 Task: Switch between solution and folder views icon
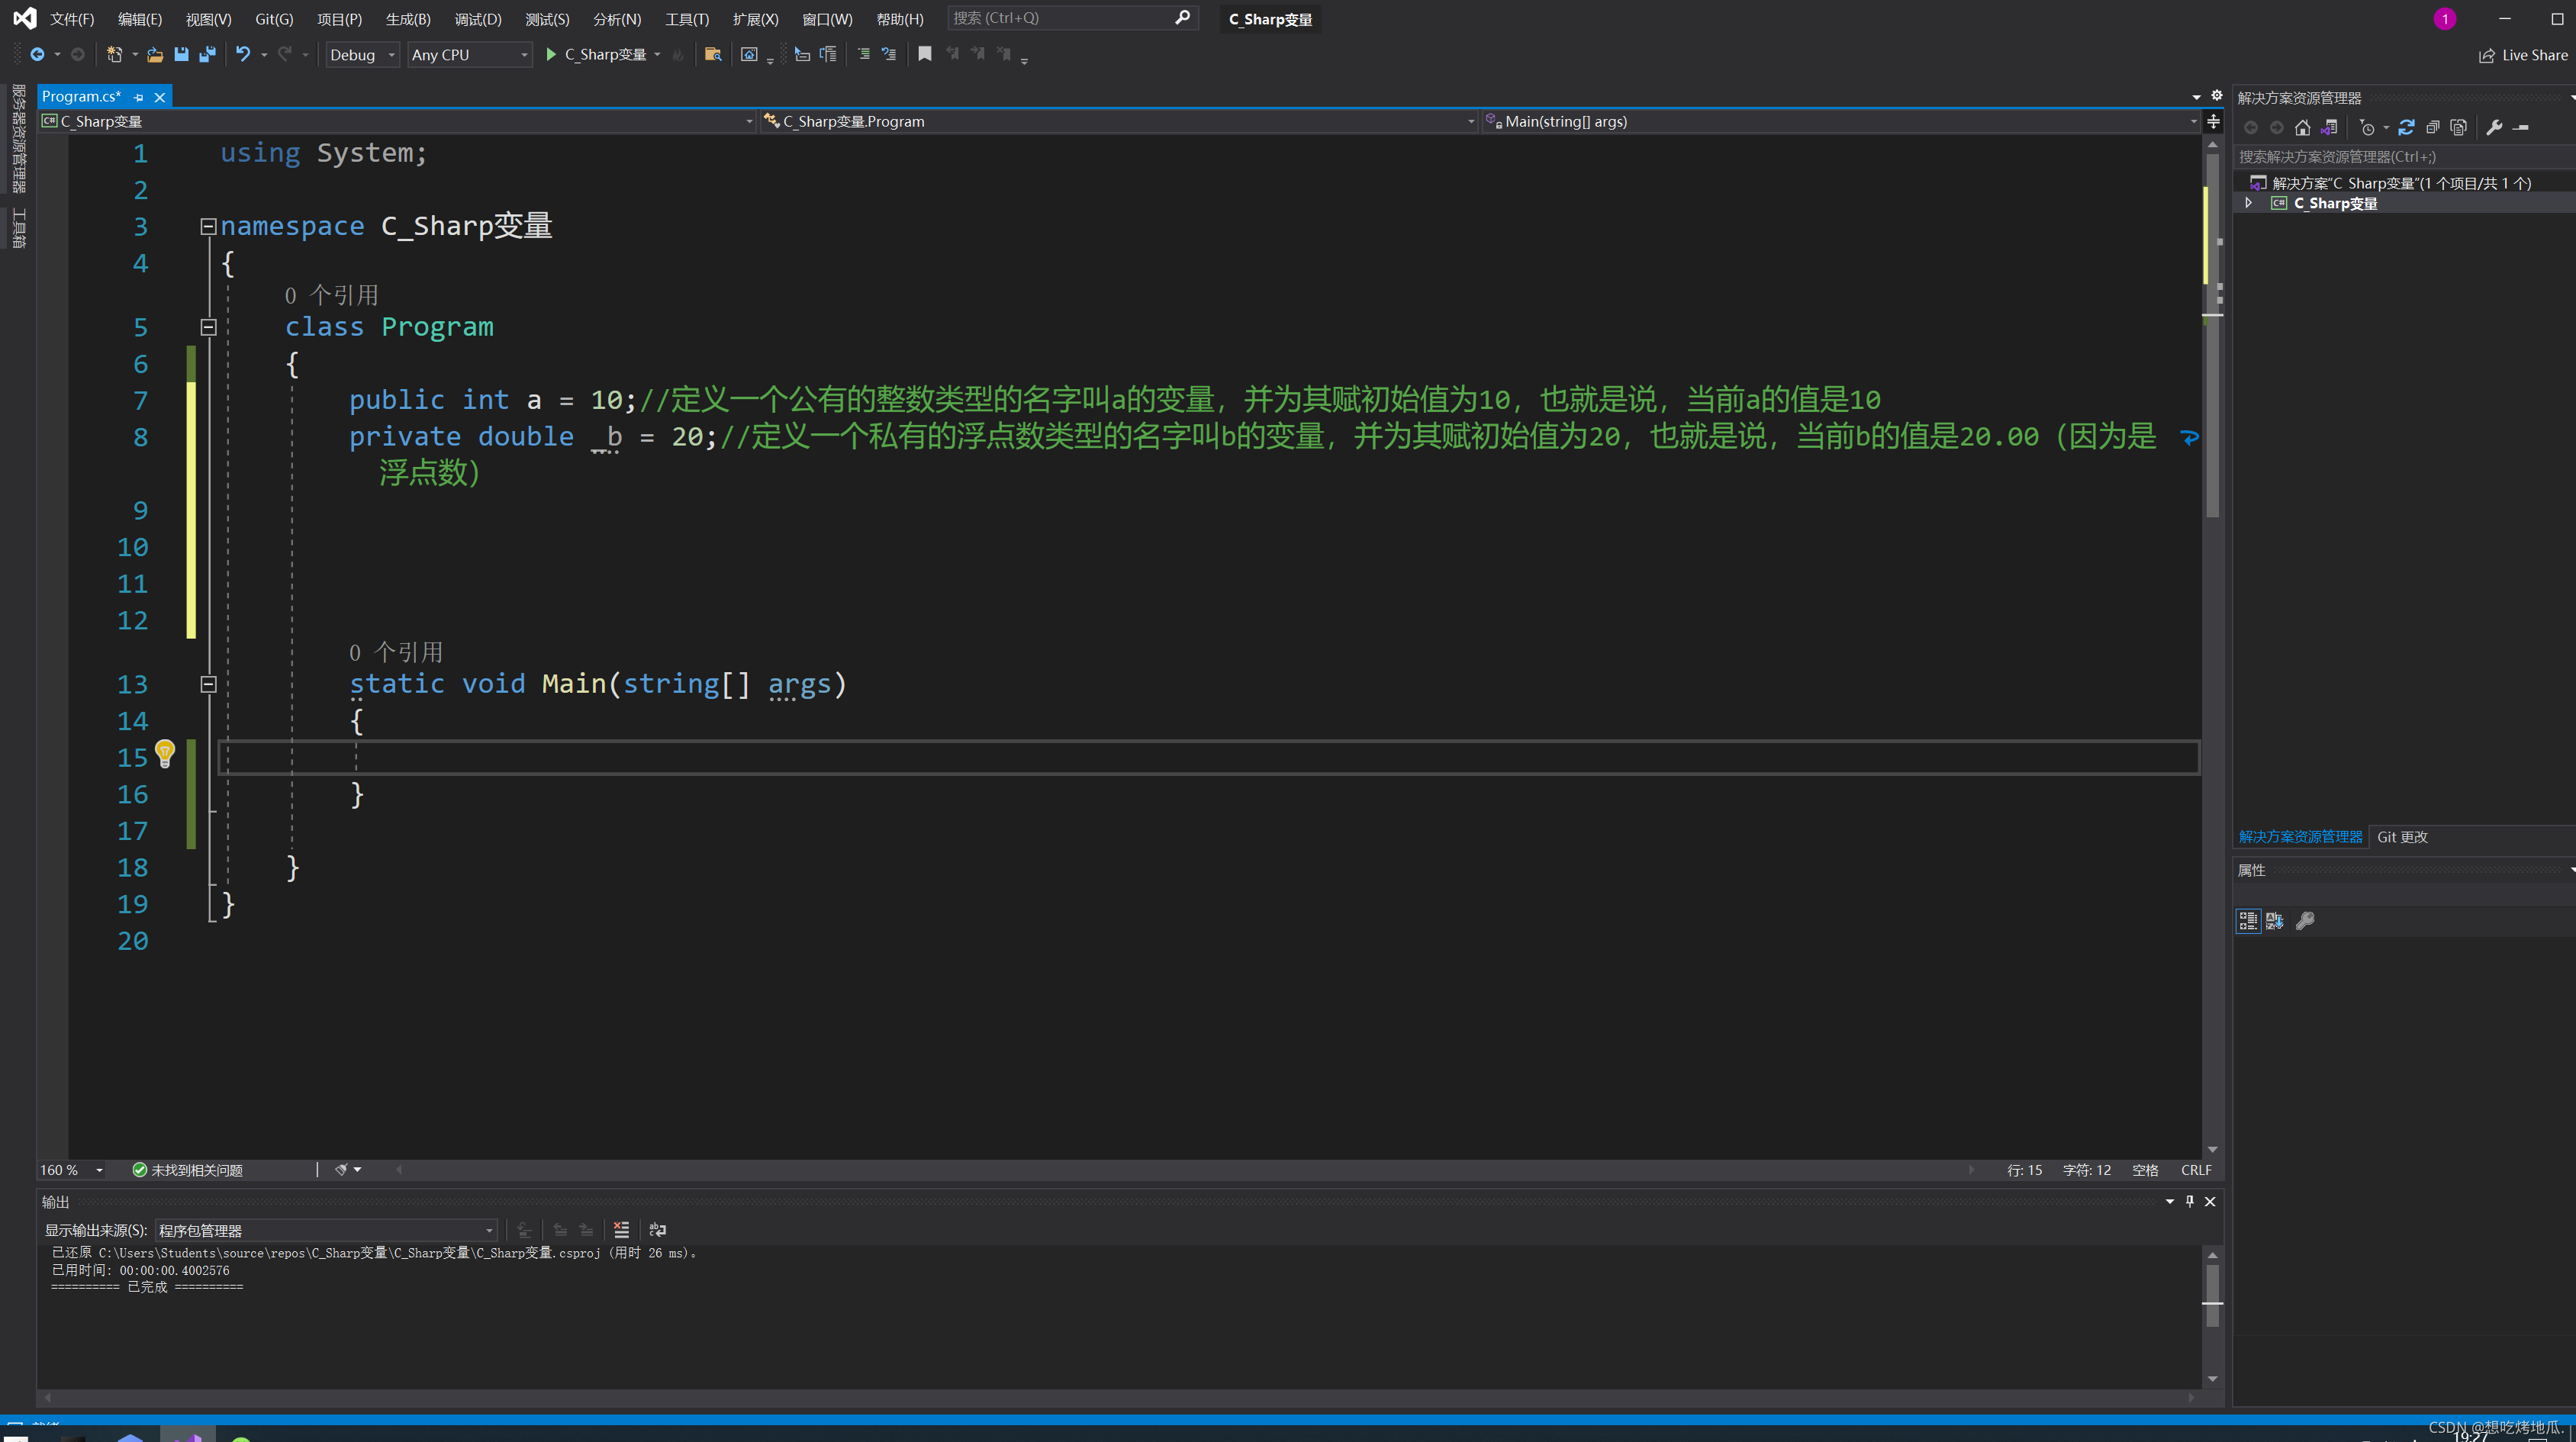pyautogui.click(x=2330, y=128)
